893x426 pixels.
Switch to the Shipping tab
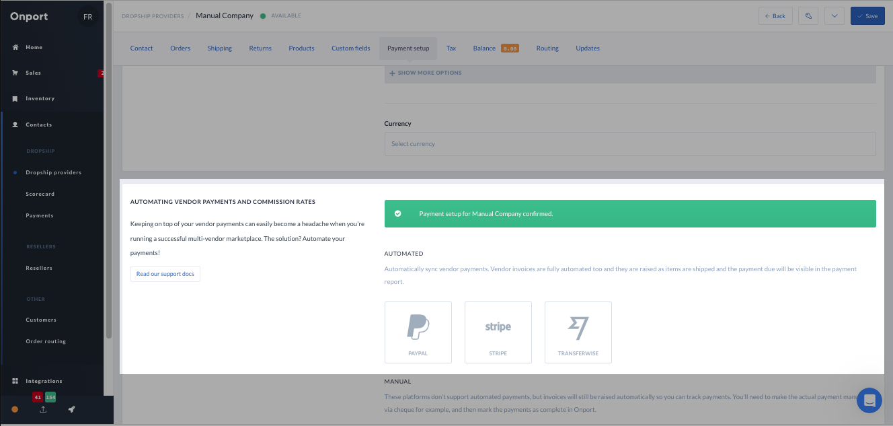pyautogui.click(x=220, y=48)
